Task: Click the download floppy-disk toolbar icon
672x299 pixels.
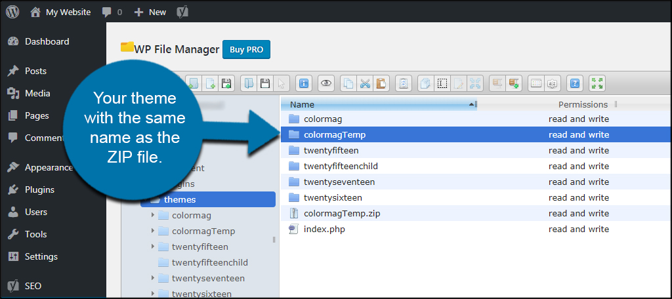Action: click(x=265, y=83)
